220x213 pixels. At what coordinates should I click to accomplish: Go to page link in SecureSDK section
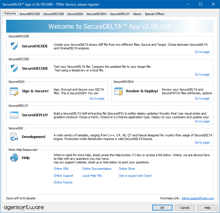coord(202,142)
